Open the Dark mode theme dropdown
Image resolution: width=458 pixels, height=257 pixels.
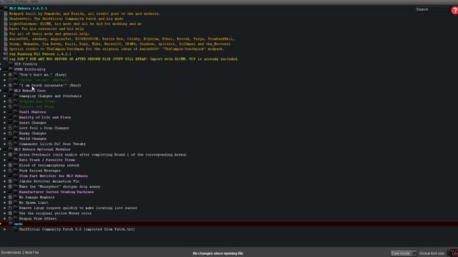point(404,253)
